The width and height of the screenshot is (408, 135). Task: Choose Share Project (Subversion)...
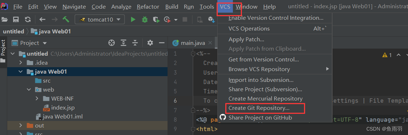point(275,89)
